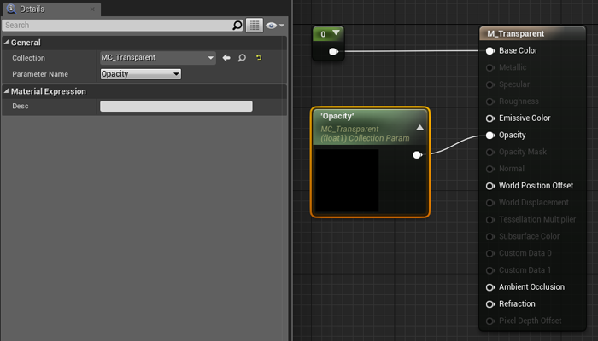Select the Details tab
The height and width of the screenshot is (341, 598).
click(x=52, y=9)
